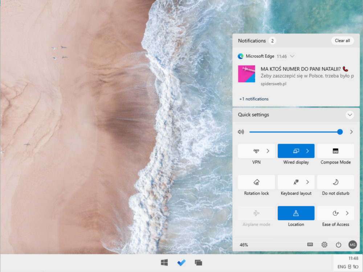363x272 pixels.
Task: Click the power button icon
Action: [x=338, y=244]
